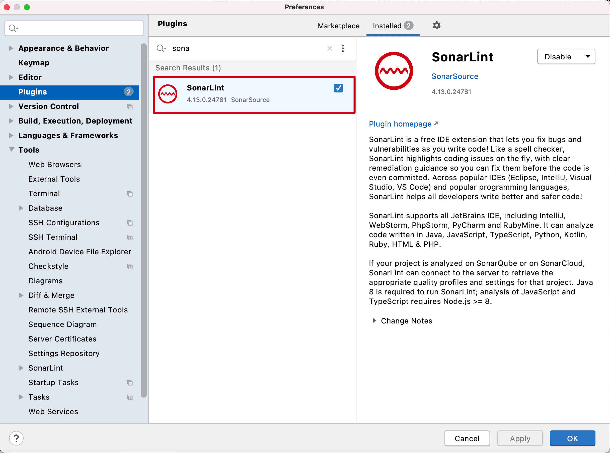Screen dimensions: 610x453
Task: Open the SonarSource vendor link
Action: point(455,76)
